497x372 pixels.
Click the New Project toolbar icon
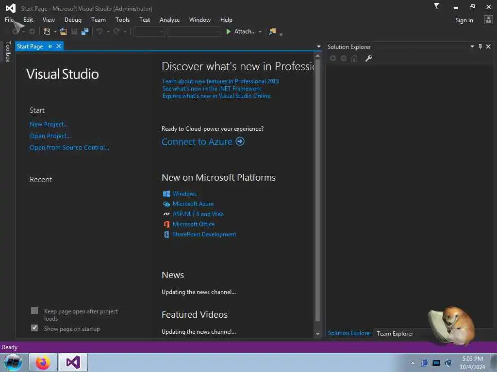[x=47, y=31]
